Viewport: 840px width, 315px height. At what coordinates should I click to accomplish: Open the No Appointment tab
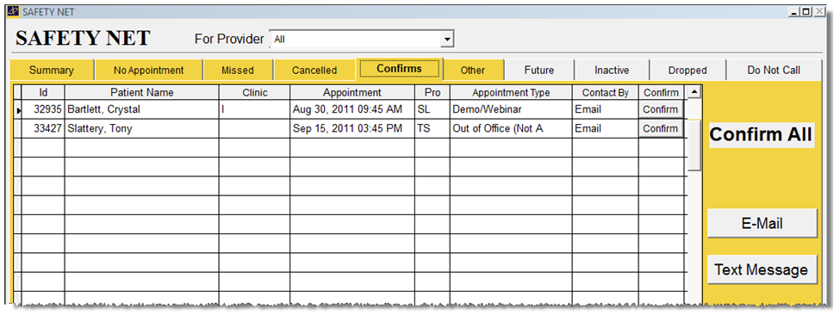point(148,70)
